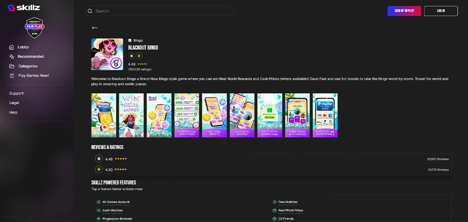Viewport: 468px width, 222px height.
Task: Click the Apple icon in Reviews & Ratings
Action: [99, 159]
